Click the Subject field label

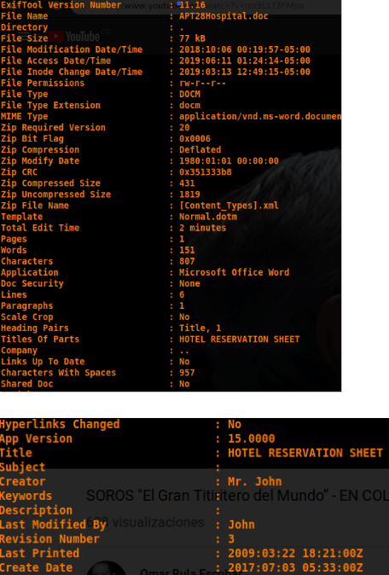click(23, 468)
